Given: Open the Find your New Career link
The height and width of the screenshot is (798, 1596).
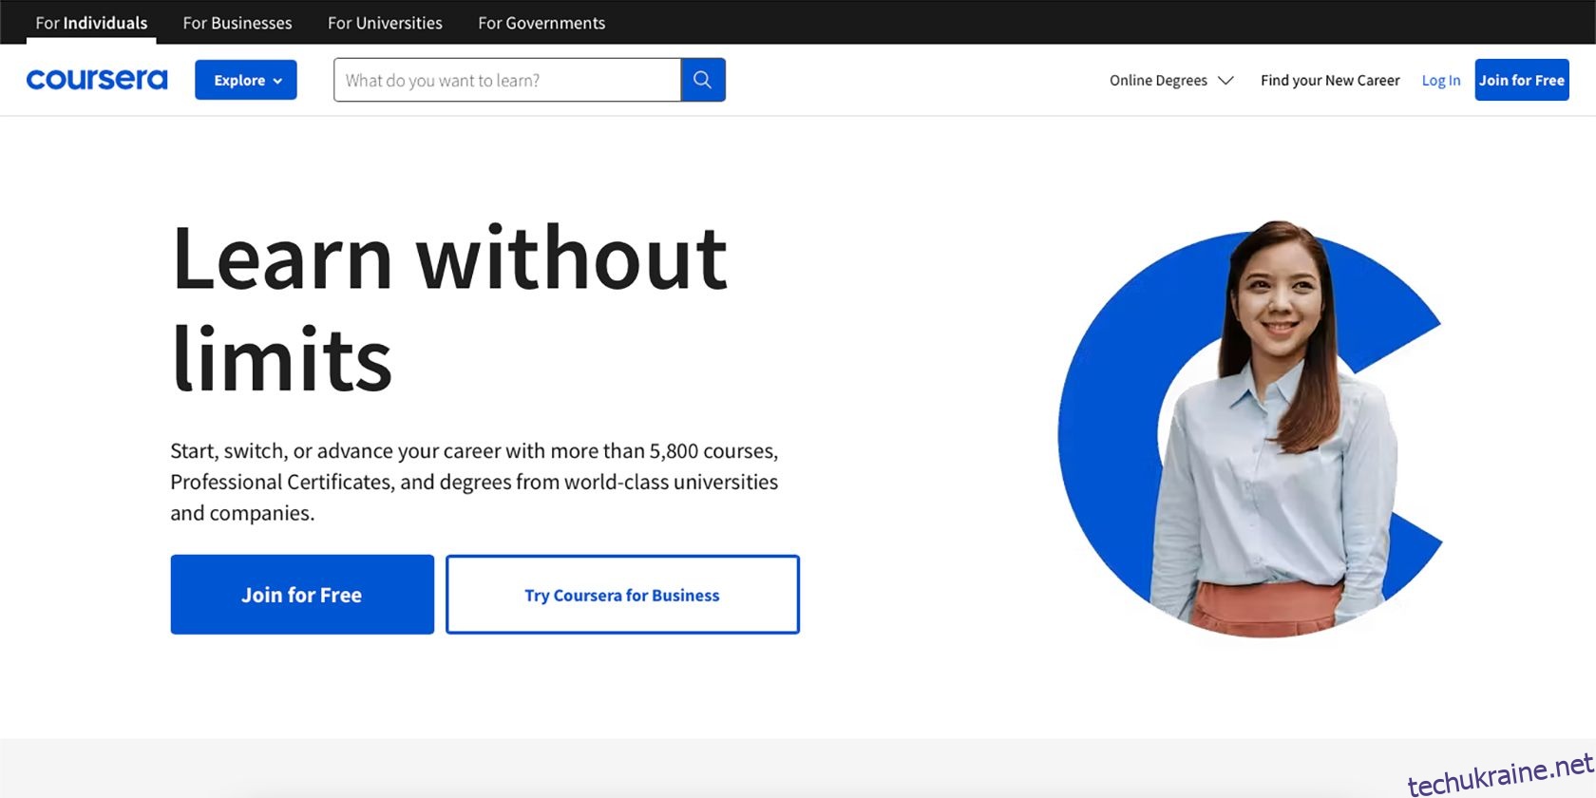Looking at the screenshot, I should coord(1330,81).
